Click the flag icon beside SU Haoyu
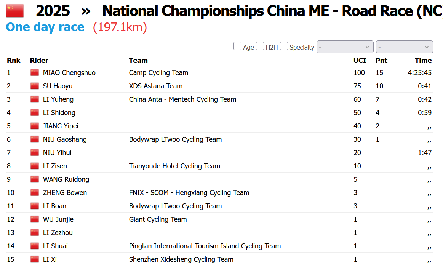The width and height of the screenshot is (443, 264). coord(35,86)
